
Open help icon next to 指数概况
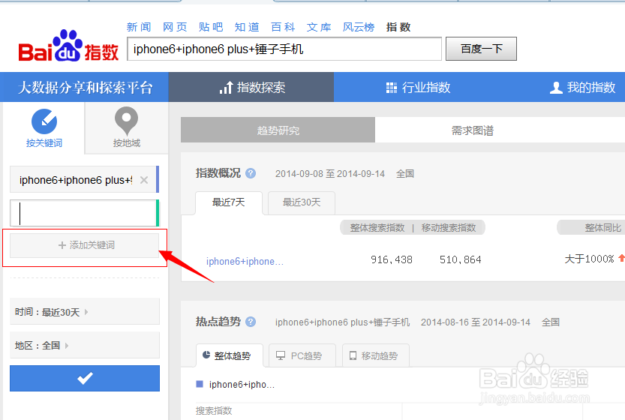(x=251, y=173)
